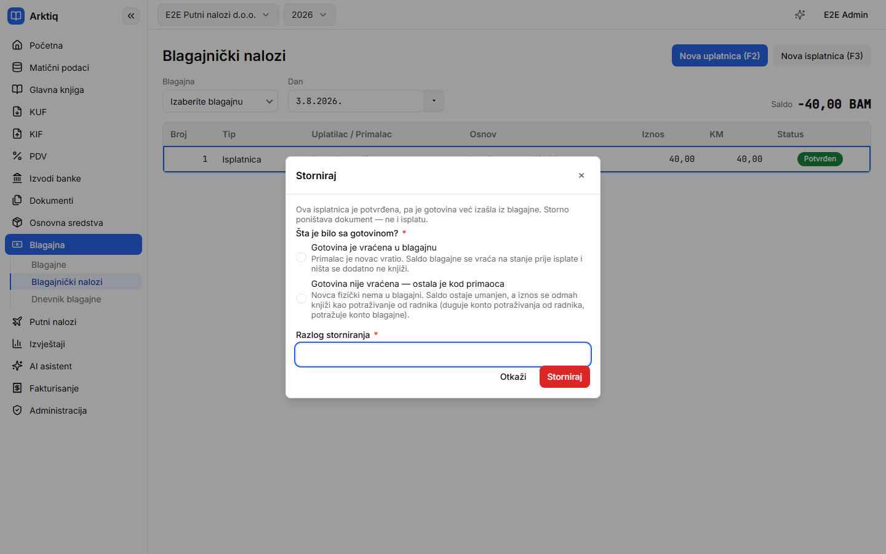
Task: Click the Administracija shield icon
Action: pyautogui.click(x=17, y=410)
